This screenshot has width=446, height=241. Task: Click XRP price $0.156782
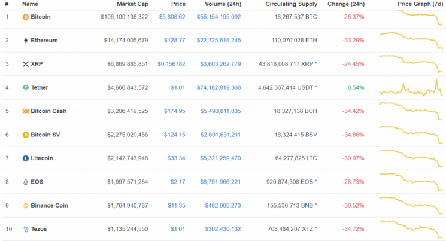[x=172, y=64]
